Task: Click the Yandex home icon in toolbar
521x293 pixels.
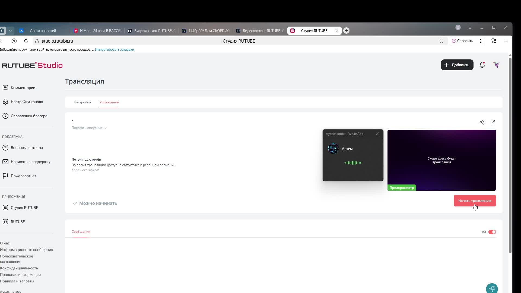Action: (14, 41)
